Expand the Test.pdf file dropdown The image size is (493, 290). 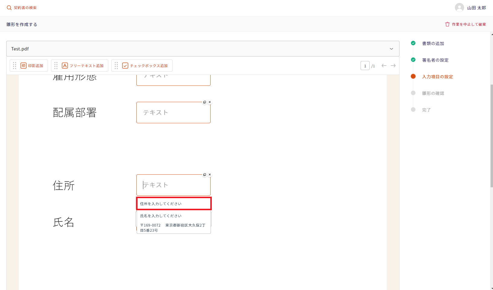[391, 49]
